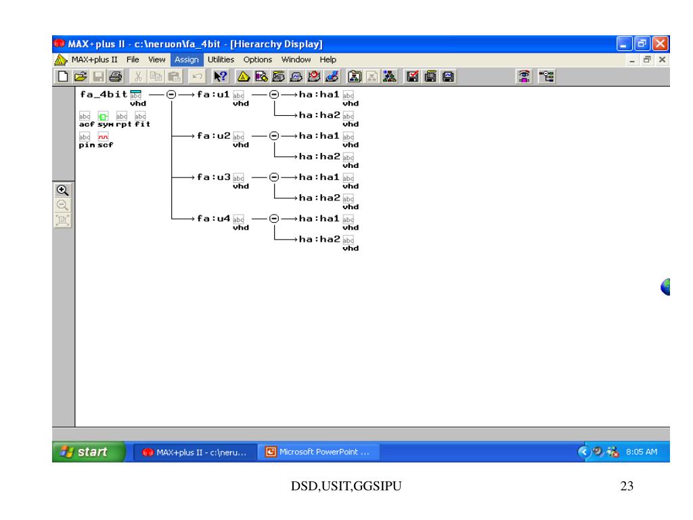
Task: Click the top of hierarchy tree icon
Action: pyautogui.click(x=390, y=77)
